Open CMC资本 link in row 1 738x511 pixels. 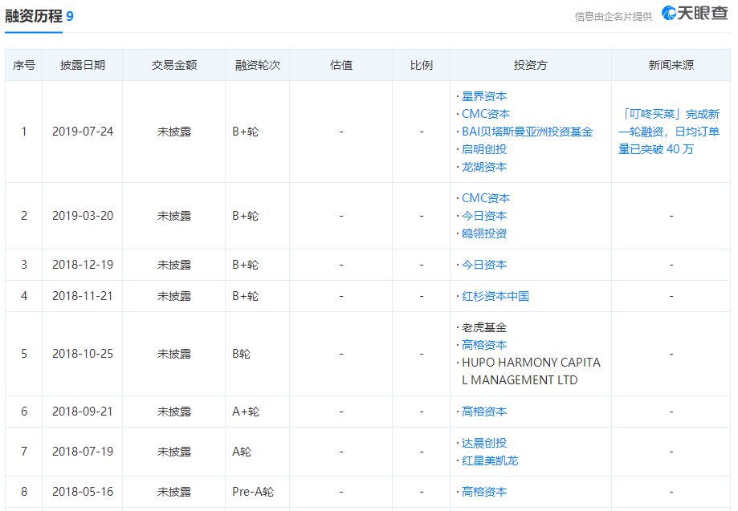click(x=486, y=114)
